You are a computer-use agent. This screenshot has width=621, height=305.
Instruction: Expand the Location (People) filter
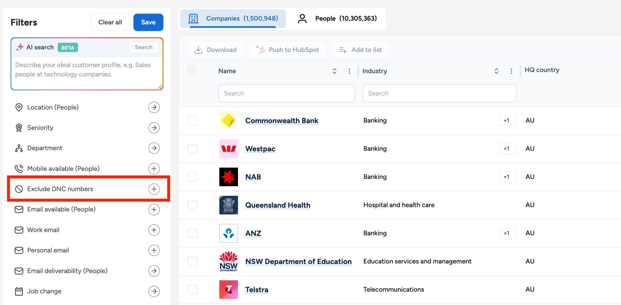154,107
